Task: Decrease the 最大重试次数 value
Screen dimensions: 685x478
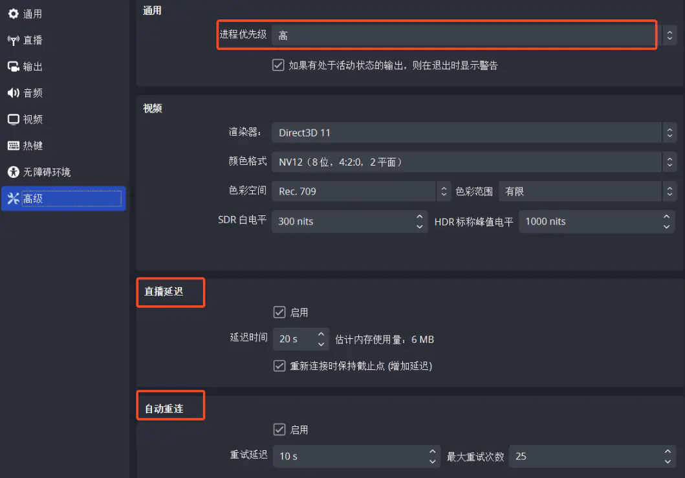Action: coord(668,462)
